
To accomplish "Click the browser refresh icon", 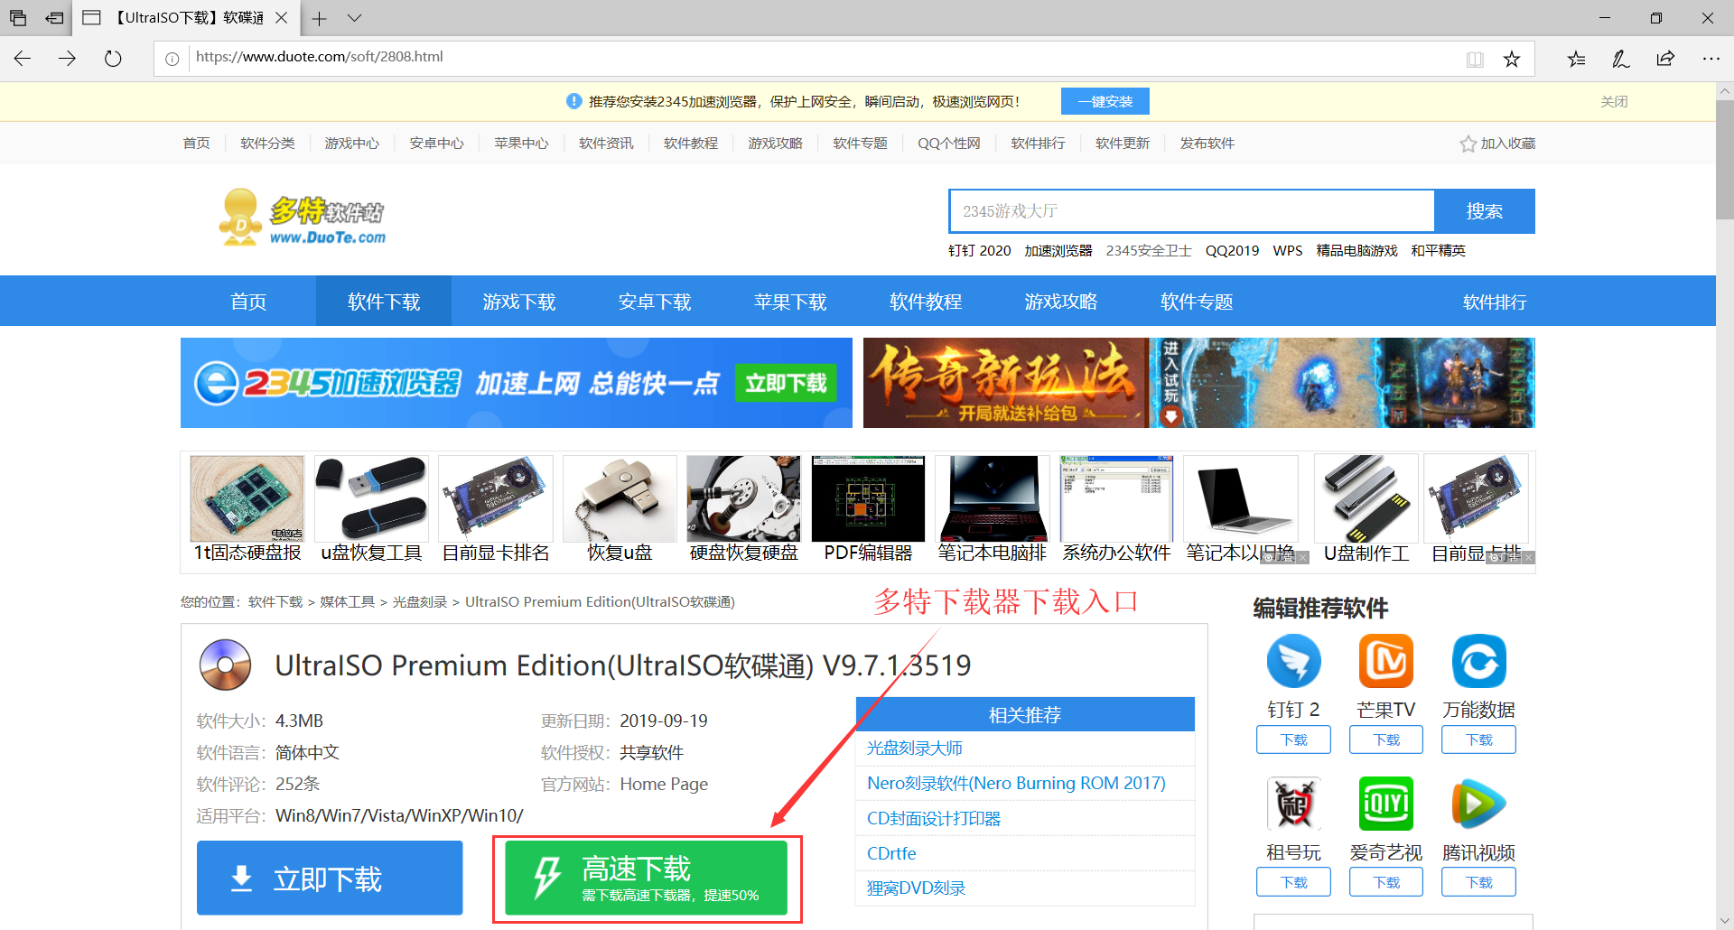I will point(113,59).
